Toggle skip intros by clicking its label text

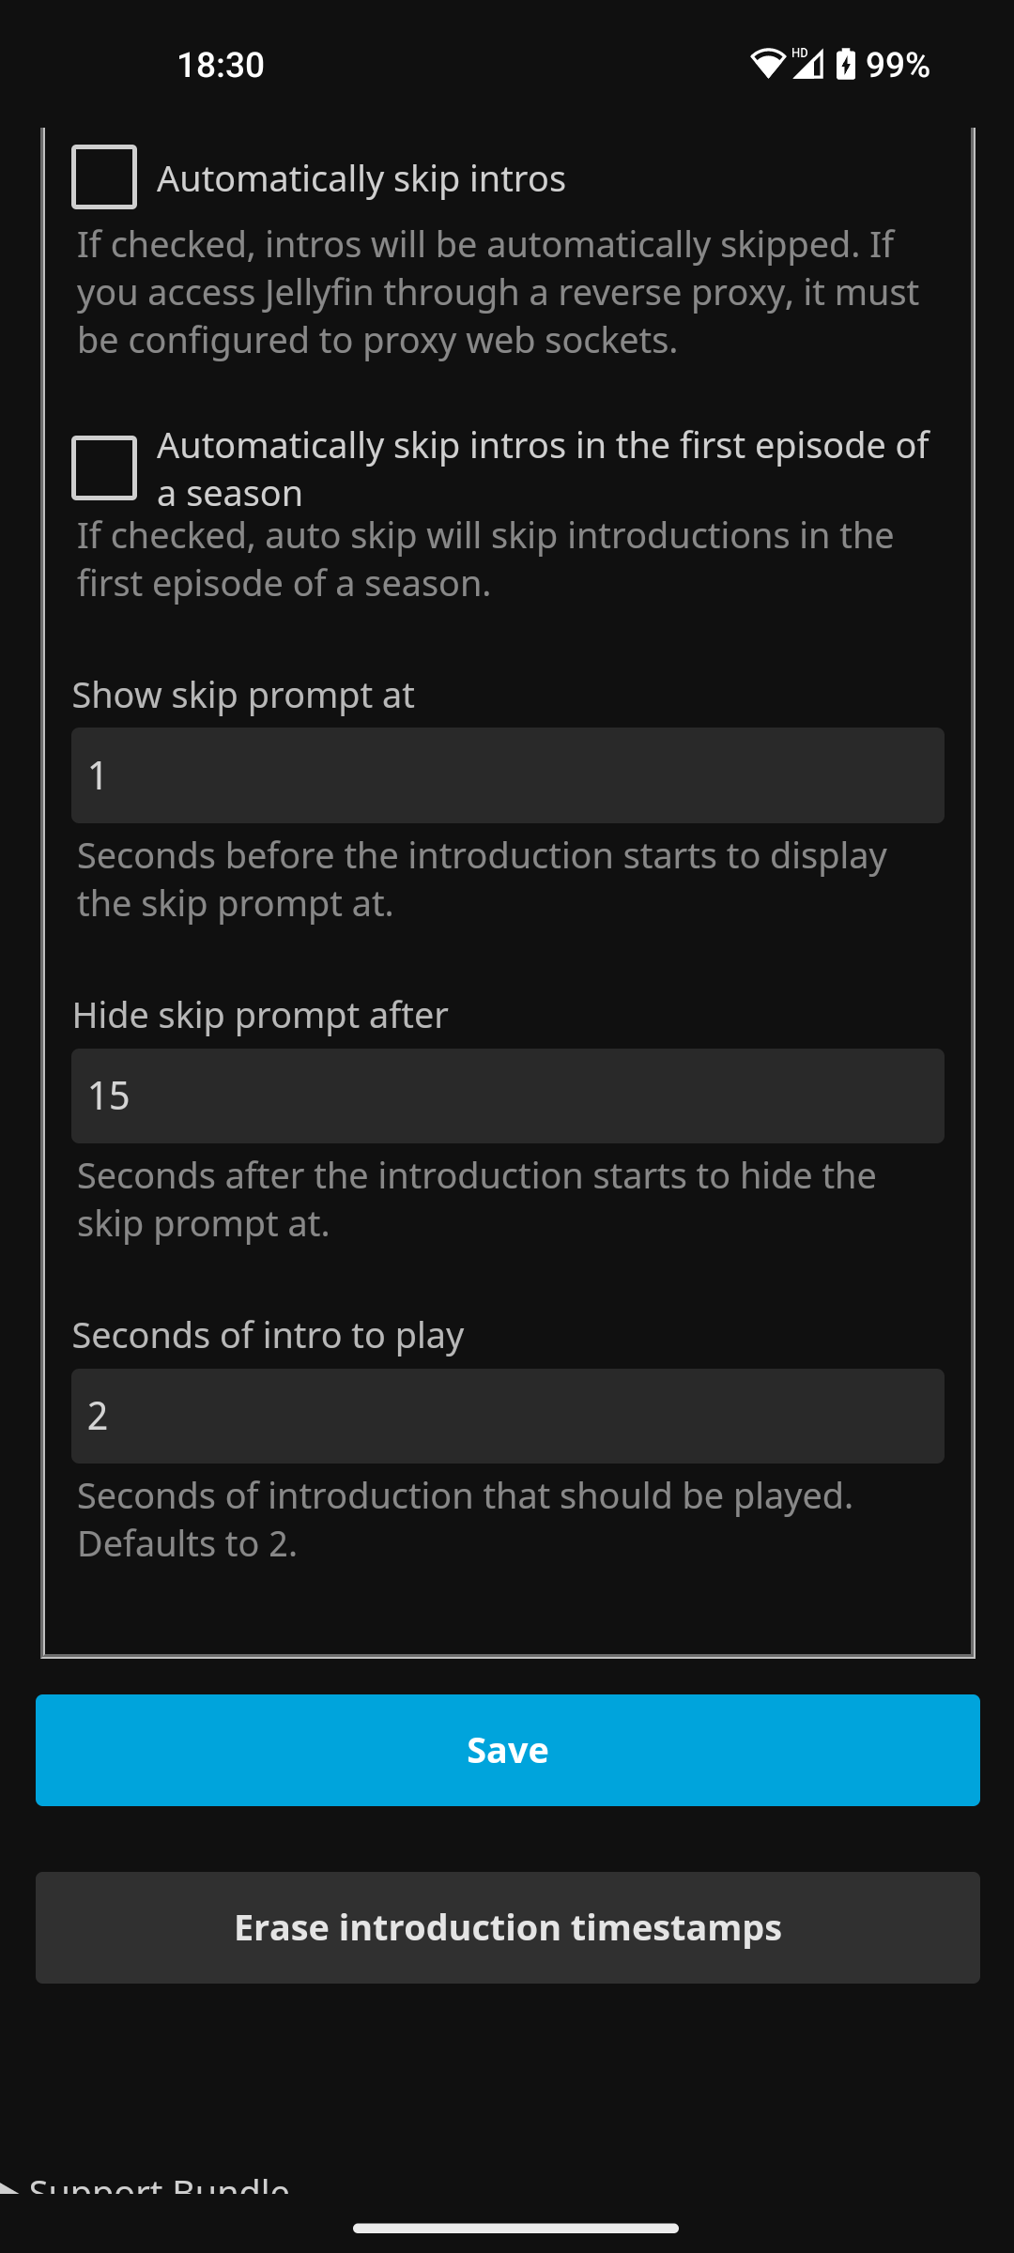361,177
